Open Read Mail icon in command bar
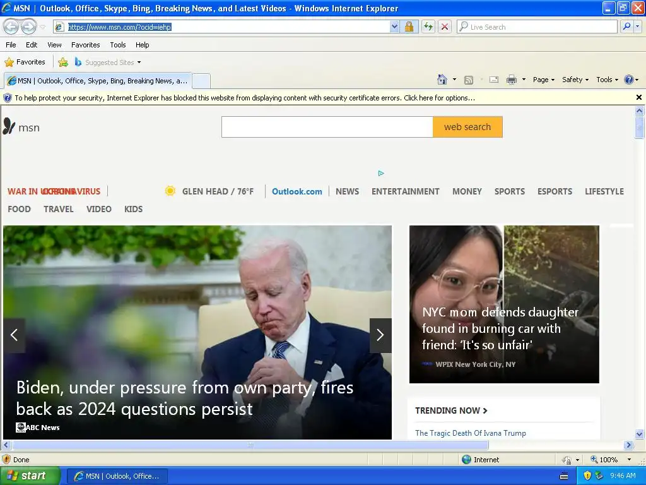 pos(494,80)
